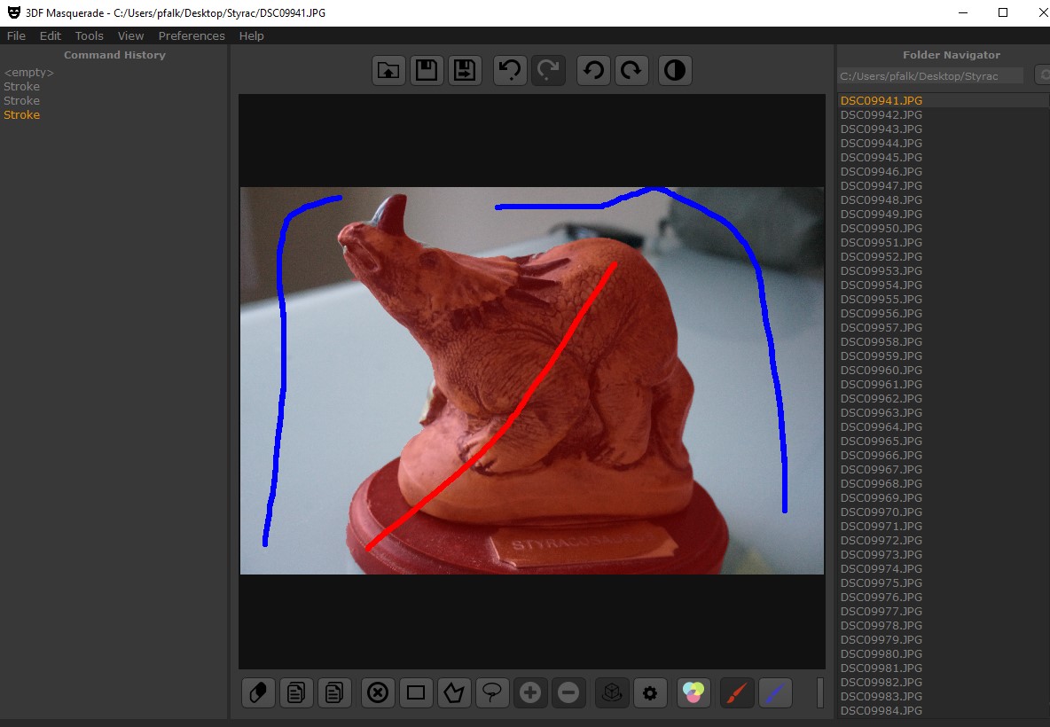This screenshot has height=727, width=1050.
Task: Open the Tools menu
Action: coord(89,36)
